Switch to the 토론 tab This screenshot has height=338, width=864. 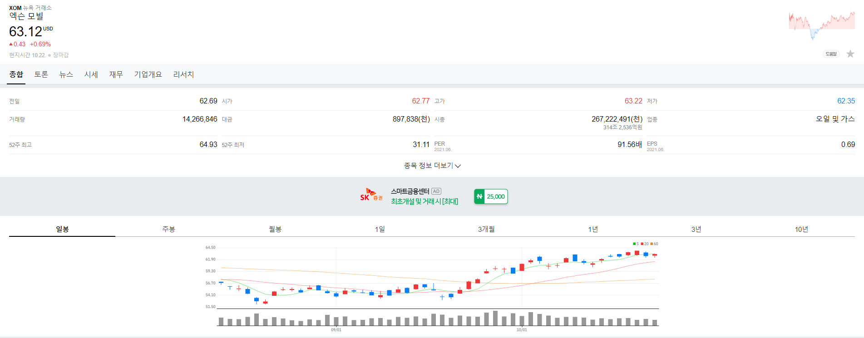coord(41,74)
